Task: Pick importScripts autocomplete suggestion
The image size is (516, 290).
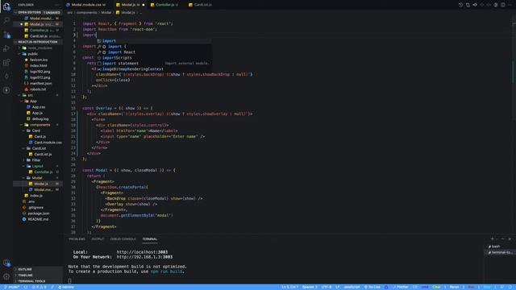Action: click(x=154, y=57)
